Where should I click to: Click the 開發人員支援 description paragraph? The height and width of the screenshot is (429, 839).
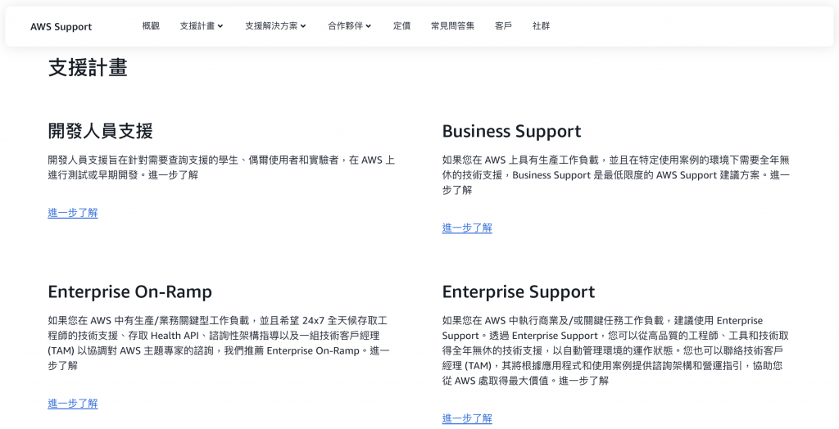tap(221, 168)
